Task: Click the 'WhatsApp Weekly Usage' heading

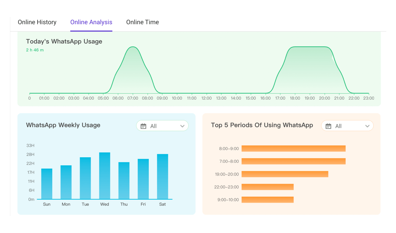Action: point(63,125)
